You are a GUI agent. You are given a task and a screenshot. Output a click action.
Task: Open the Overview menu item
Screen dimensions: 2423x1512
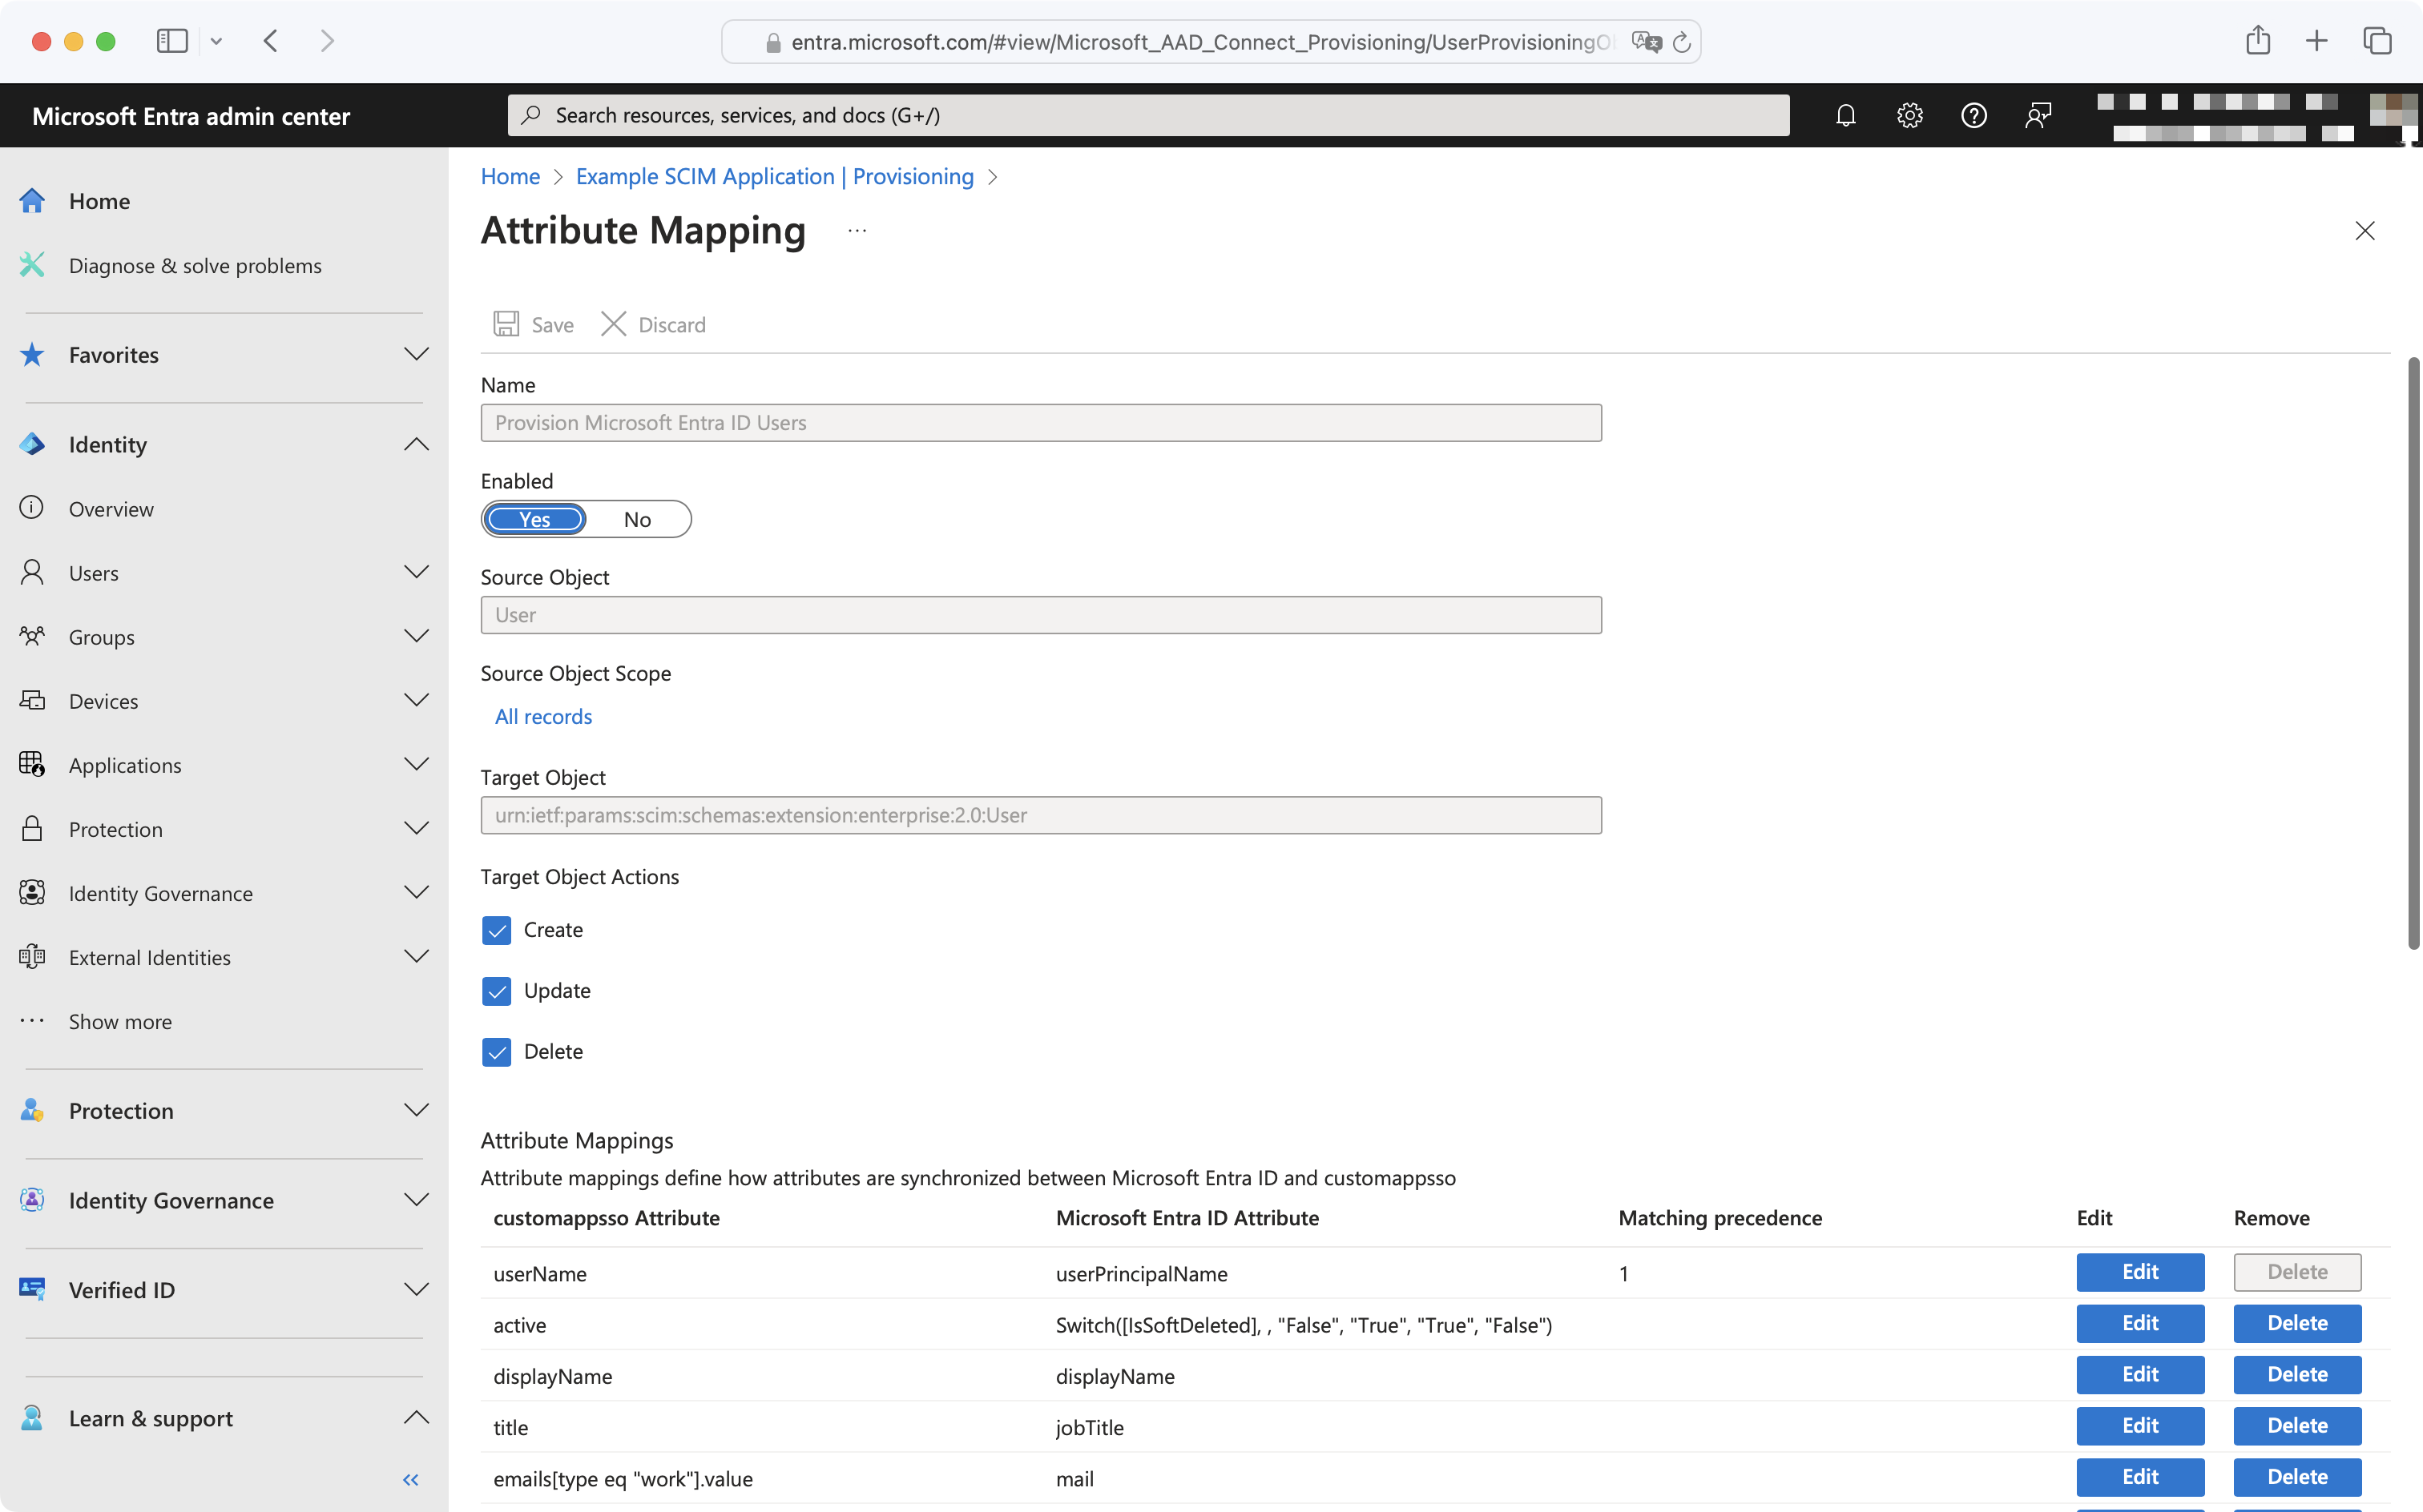tap(111, 509)
